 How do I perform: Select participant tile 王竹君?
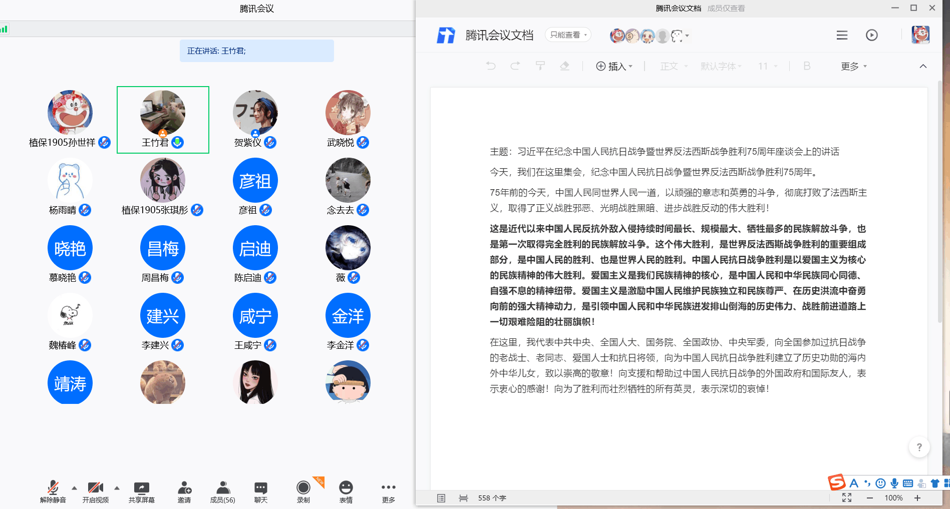(163, 120)
